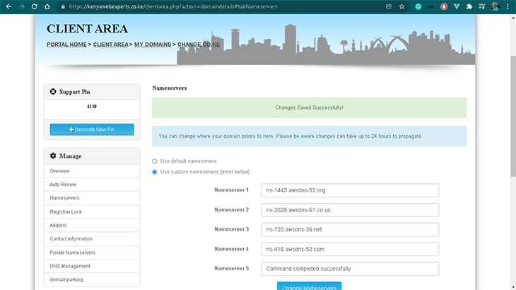516x290 pixels.
Task: Open the share page icon in address bar
Action: click(x=389, y=6)
